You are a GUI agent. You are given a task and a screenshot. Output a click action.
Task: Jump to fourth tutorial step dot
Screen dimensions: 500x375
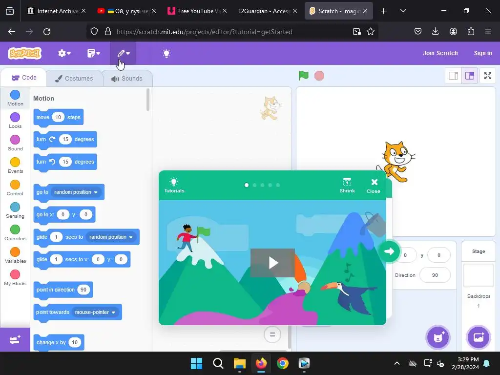[x=270, y=185]
